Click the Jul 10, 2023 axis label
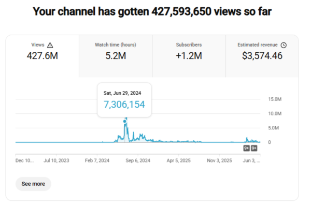 coord(56,160)
